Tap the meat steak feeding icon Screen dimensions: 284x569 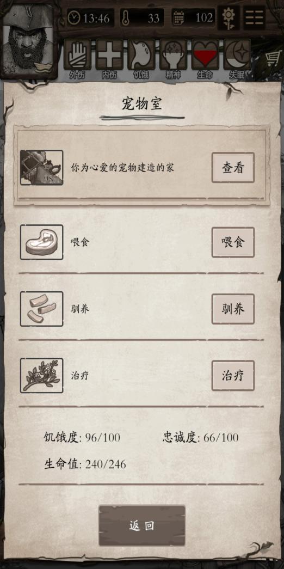[42, 242]
